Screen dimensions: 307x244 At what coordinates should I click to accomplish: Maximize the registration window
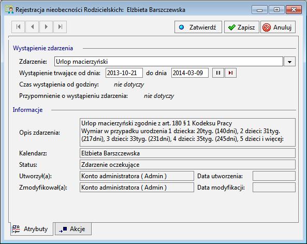tap(276, 10)
